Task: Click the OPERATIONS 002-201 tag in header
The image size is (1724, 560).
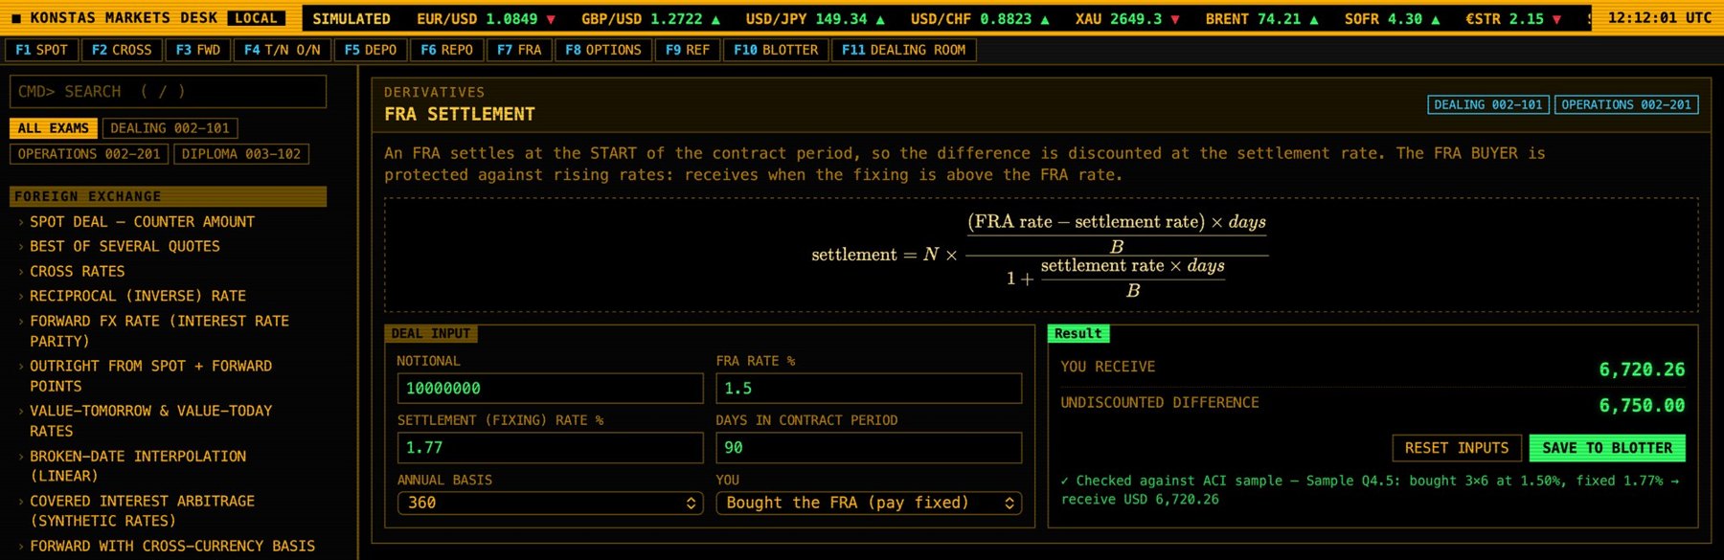Action: click(1626, 104)
